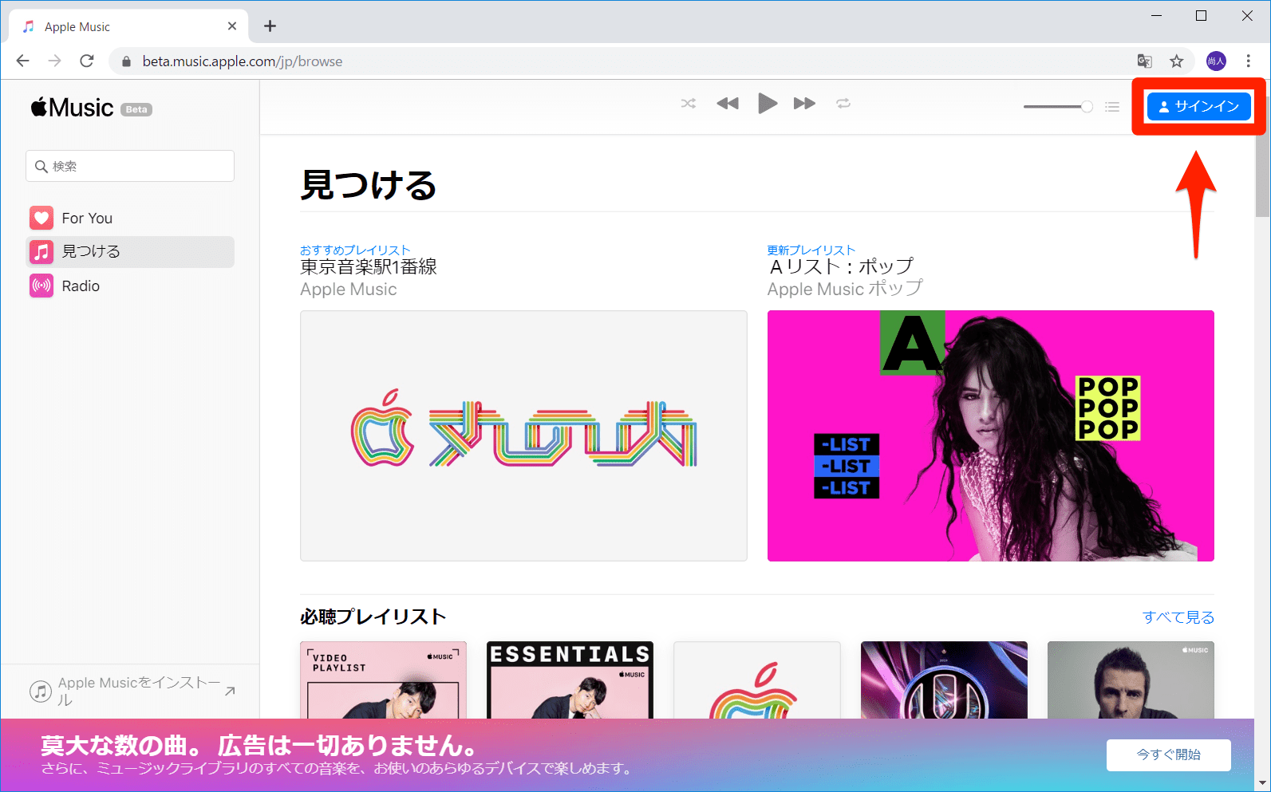Adjust the volume slider
1271x792 pixels.
click(1058, 107)
